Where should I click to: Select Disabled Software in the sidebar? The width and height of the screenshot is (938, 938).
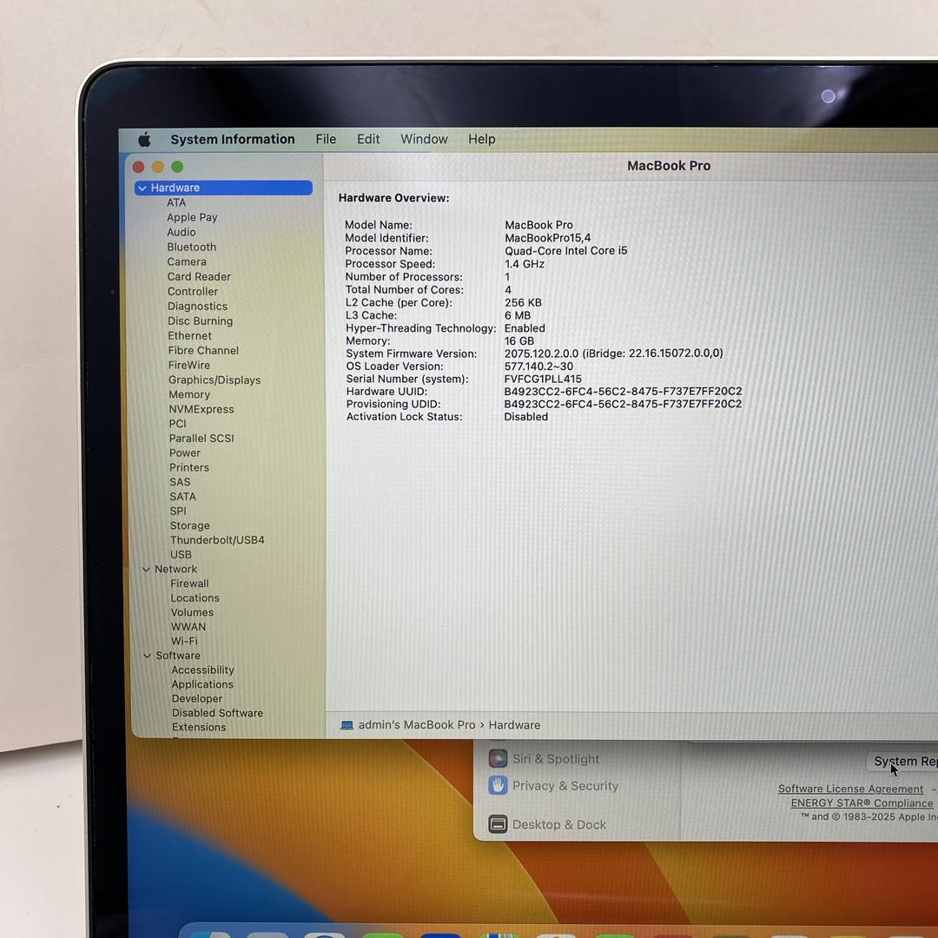(217, 713)
